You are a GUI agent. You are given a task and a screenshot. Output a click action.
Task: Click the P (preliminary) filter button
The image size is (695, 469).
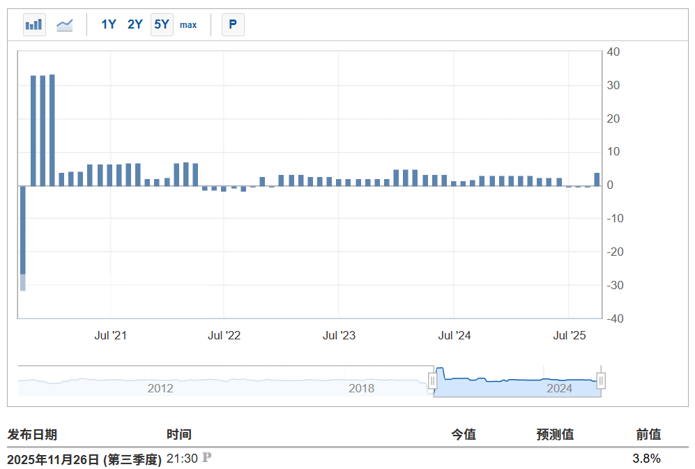pyautogui.click(x=233, y=24)
